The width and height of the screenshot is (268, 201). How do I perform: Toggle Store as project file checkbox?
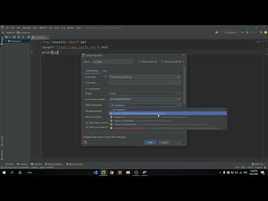click(162, 61)
